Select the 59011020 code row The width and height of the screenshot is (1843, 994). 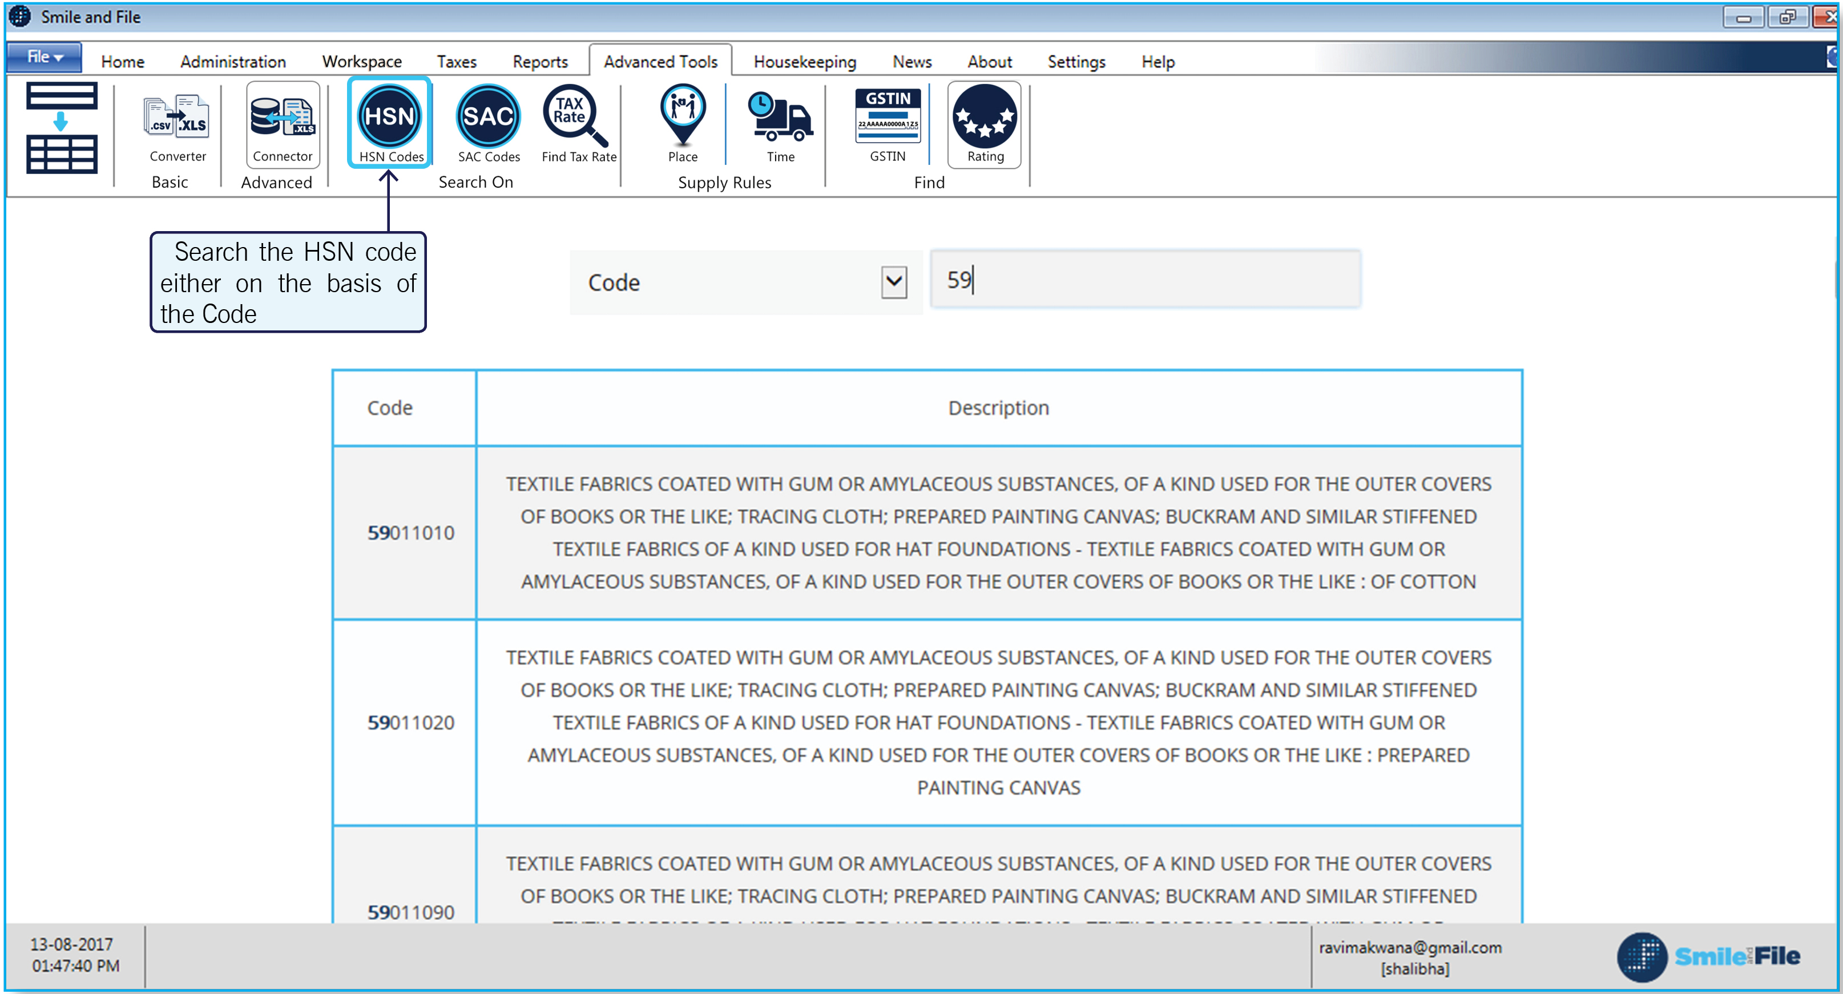tap(411, 722)
